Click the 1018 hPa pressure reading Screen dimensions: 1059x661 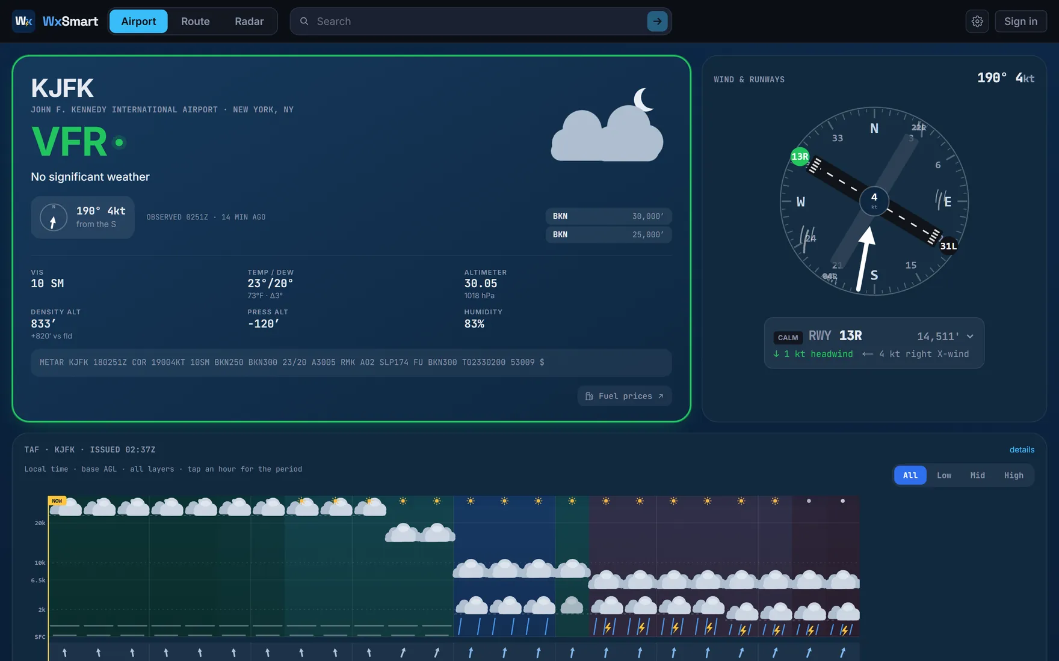point(480,296)
